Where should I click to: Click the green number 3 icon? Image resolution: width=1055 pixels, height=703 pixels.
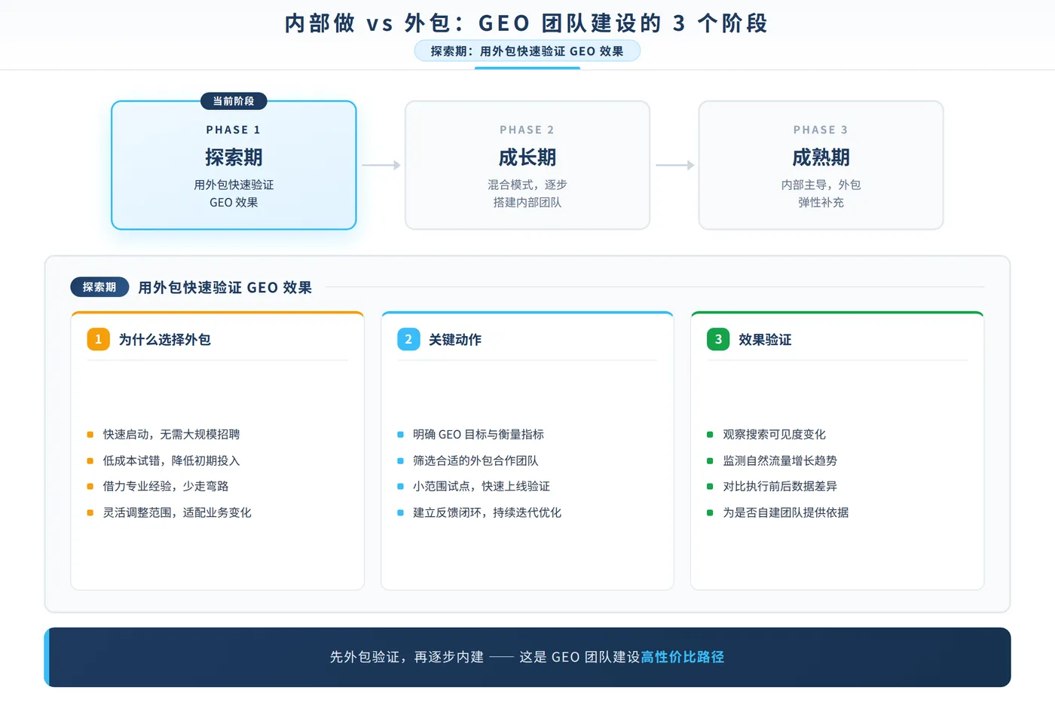718,339
